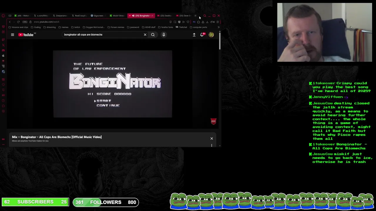Click the shield ad blocker icon
Viewport: 376px width, 211px height.
click(x=179, y=22)
